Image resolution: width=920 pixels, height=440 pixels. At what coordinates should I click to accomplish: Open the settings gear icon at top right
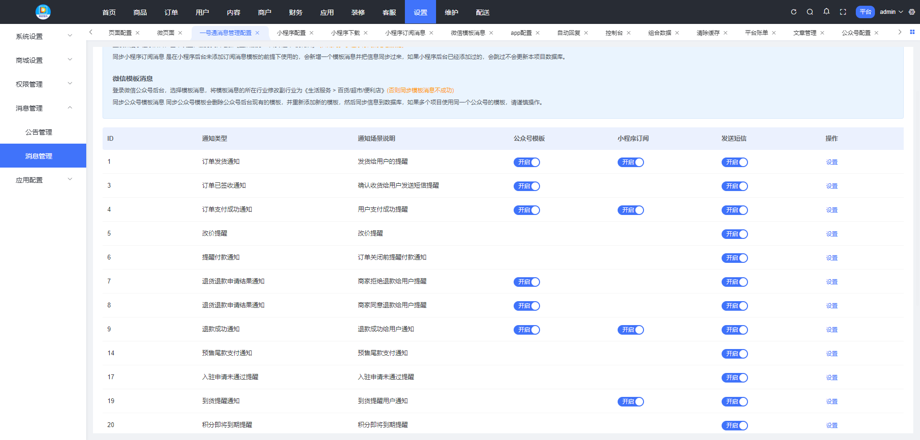[x=912, y=12]
